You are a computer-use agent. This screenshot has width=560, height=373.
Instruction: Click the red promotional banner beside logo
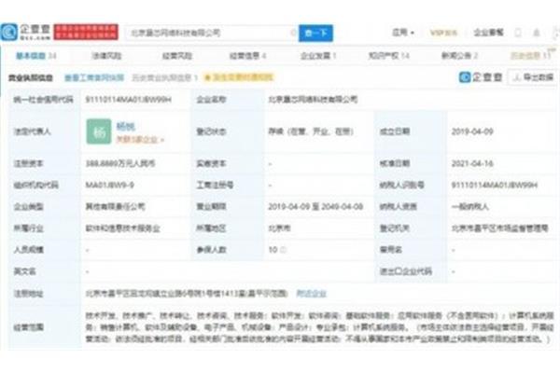pos(86,32)
